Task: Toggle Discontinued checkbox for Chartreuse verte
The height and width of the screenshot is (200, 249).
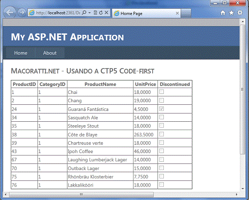Action: pyautogui.click(x=162, y=143)
